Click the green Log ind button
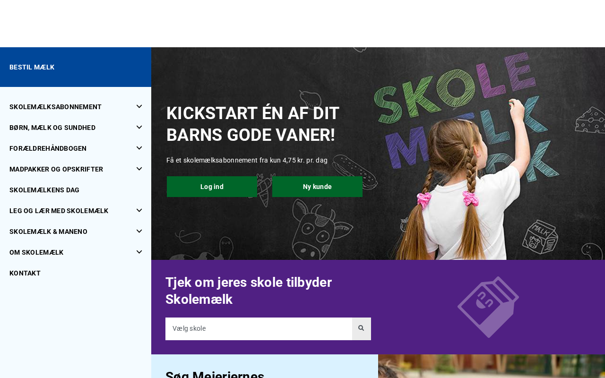Screen dimensions: 605x378 tap(212, 187)
